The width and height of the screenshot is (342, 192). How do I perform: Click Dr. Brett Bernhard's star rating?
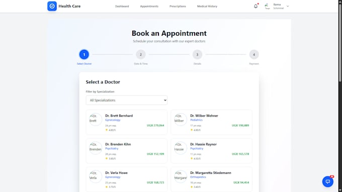(111, 130)
